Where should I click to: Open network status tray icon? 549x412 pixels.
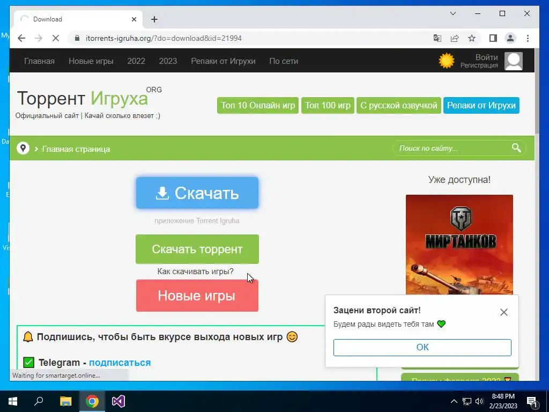pyautogui.click(x=467, y=401)
